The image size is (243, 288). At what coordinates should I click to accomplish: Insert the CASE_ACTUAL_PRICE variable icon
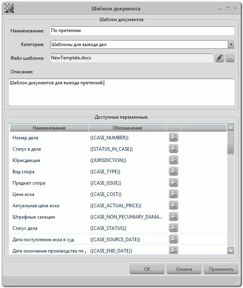(x=174, y=205)
